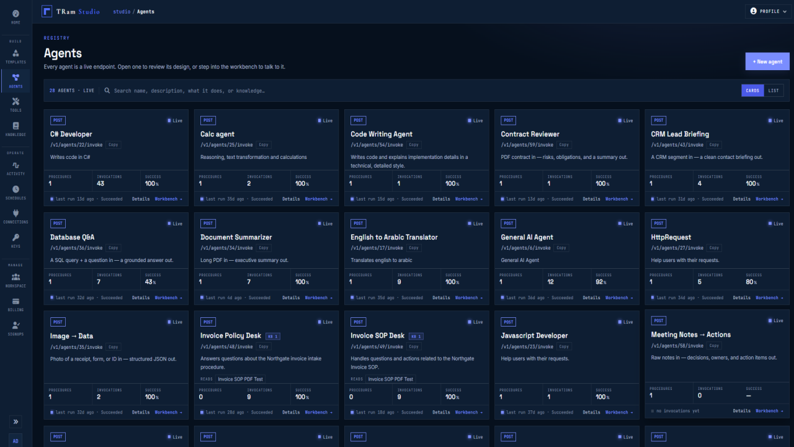Open the Home sidebar icon
Viewport: 794px width, 447px height.
(16, 17)
